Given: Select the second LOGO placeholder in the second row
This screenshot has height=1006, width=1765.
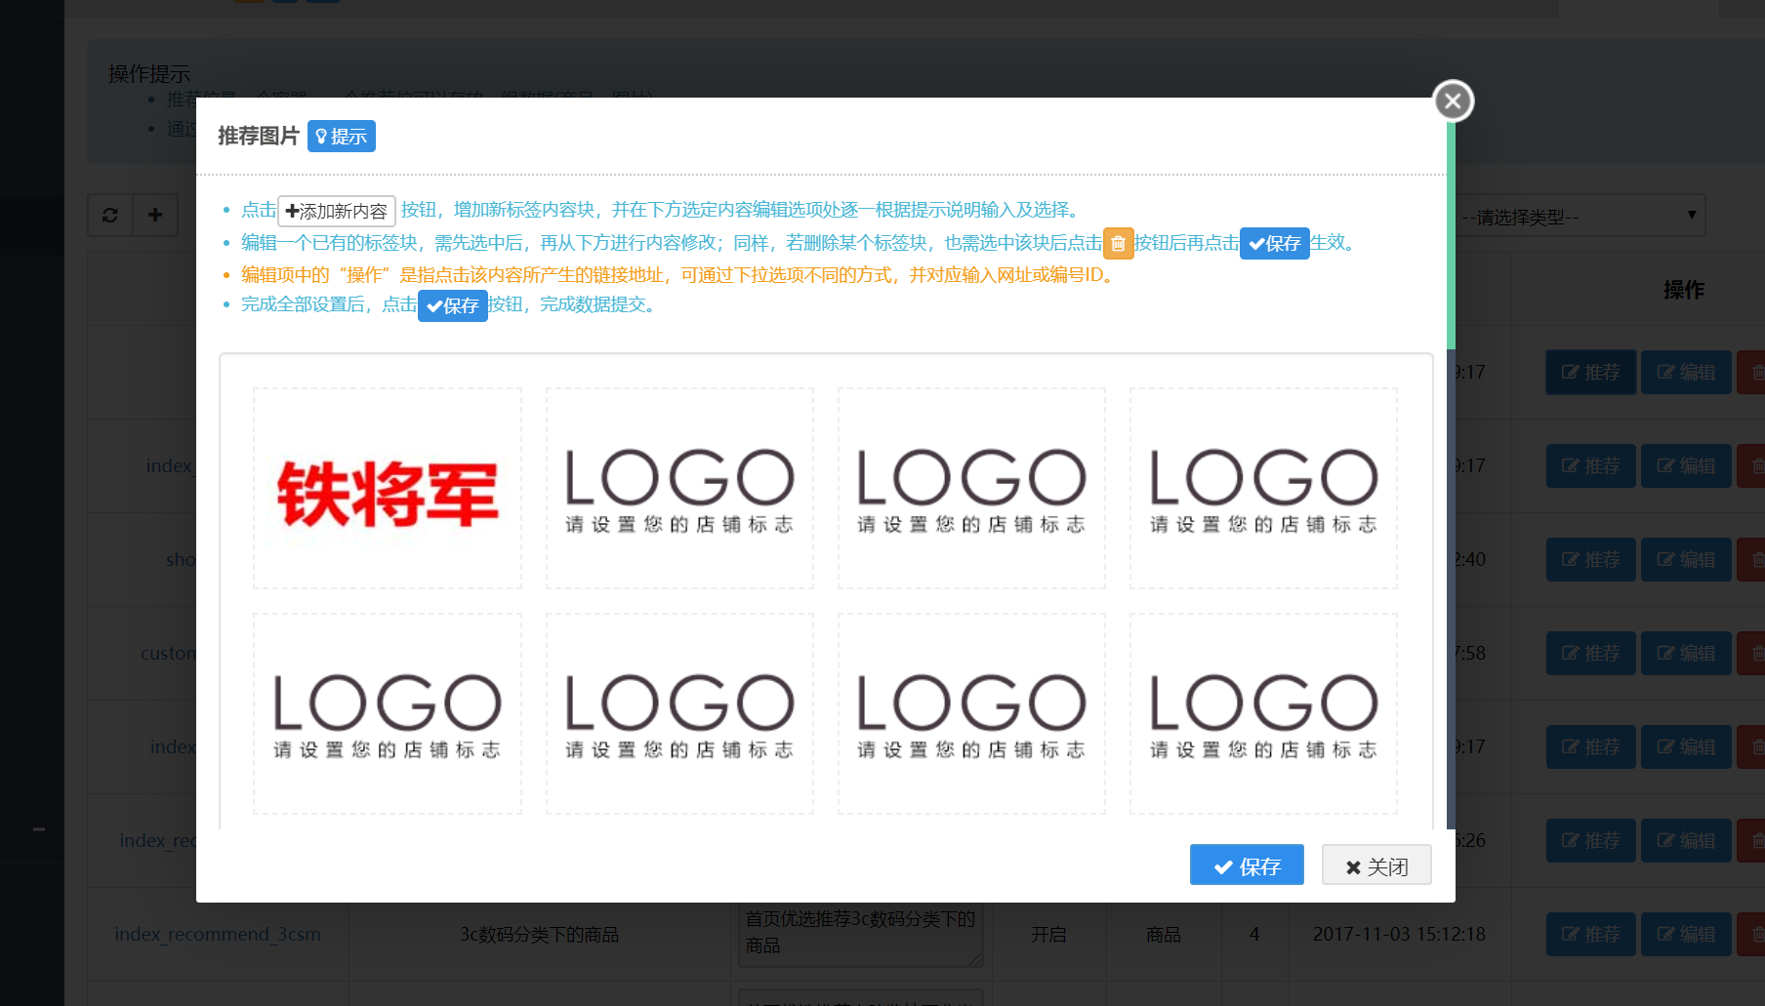Looking at the screenshot, I should pos(679,713).
